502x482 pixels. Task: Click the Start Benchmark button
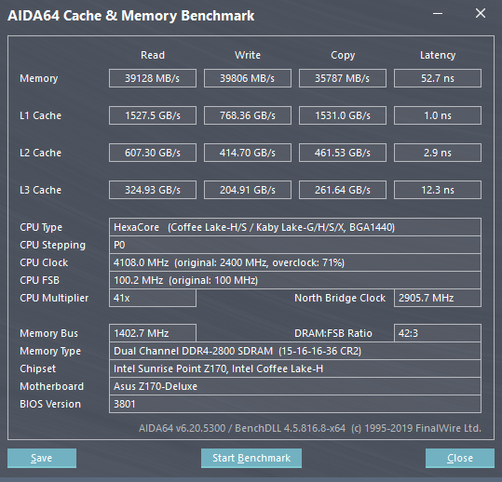pos(251,458)
